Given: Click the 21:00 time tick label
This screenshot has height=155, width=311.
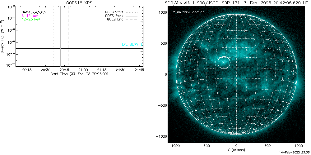Looking at the screenshot, I should 83,70.
